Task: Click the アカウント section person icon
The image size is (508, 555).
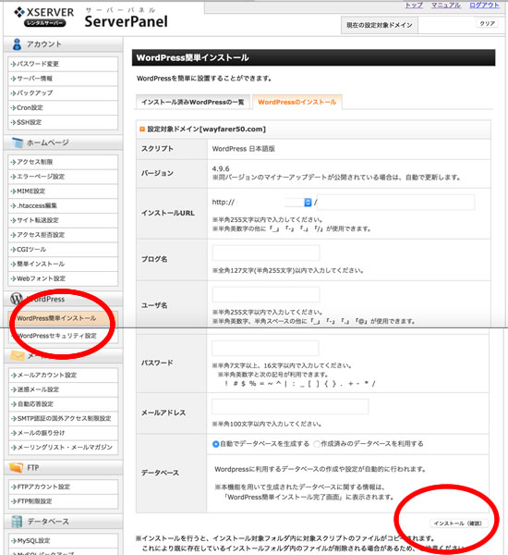Action: pyautogui.click(x=17, y=44)
